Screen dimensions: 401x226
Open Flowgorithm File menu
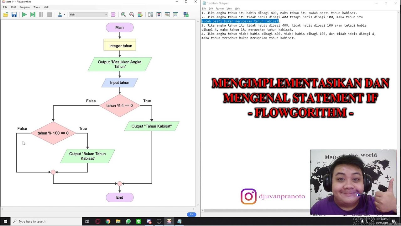tap(5, 7)
